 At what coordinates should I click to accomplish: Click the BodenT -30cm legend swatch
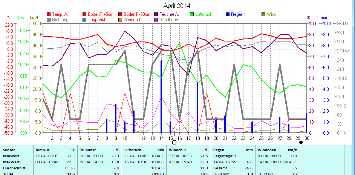click(x=120, y=14)
